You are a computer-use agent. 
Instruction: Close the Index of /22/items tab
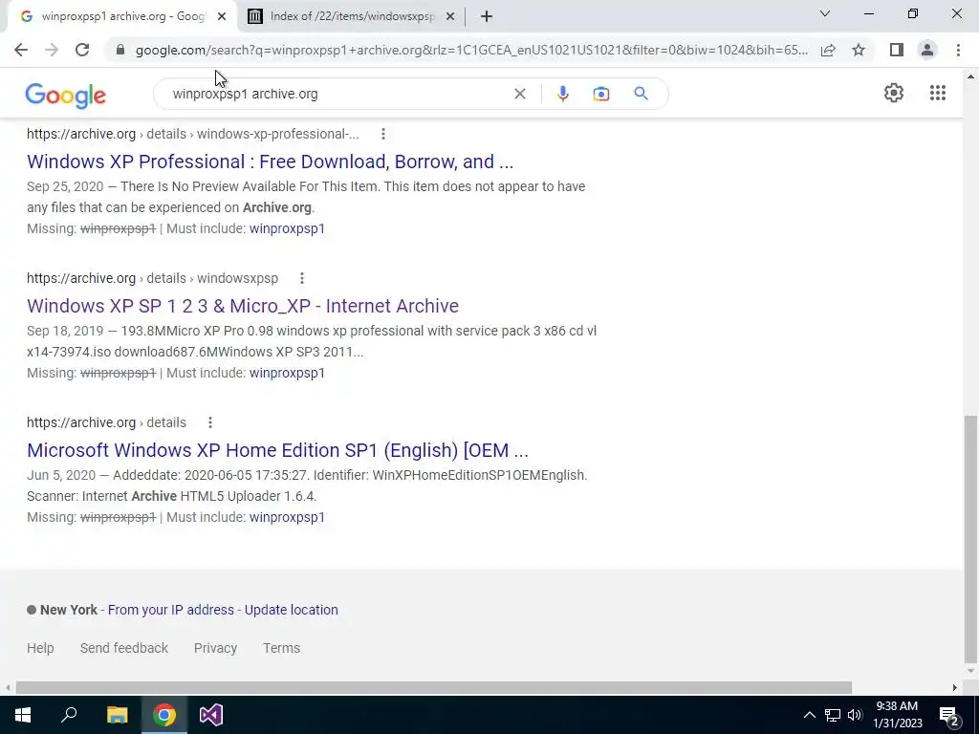[450, 16]
